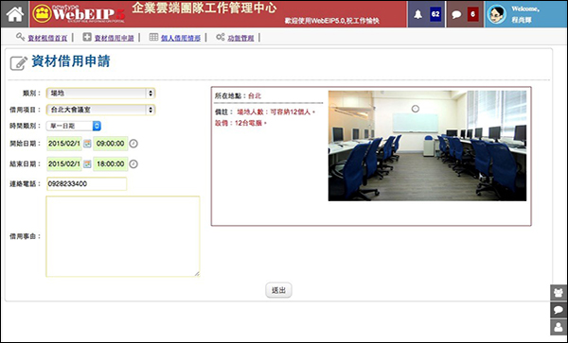This screenshot has height=343, width=568.
Task: Click the user avatar picture
Action: pos(496,14)
